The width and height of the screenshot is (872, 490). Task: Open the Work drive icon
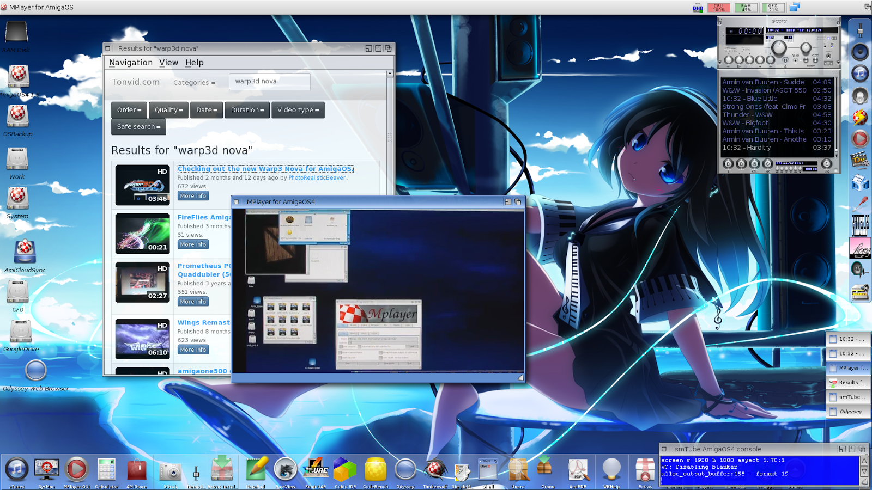coord(17,159)
